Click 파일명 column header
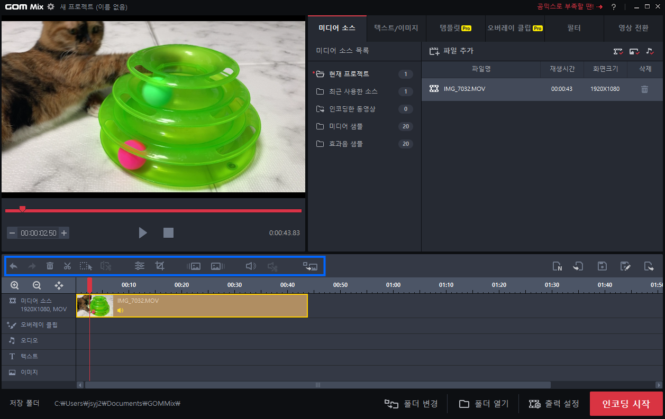The height and width of the screenshot is (419, 665). tap(481, 69)
